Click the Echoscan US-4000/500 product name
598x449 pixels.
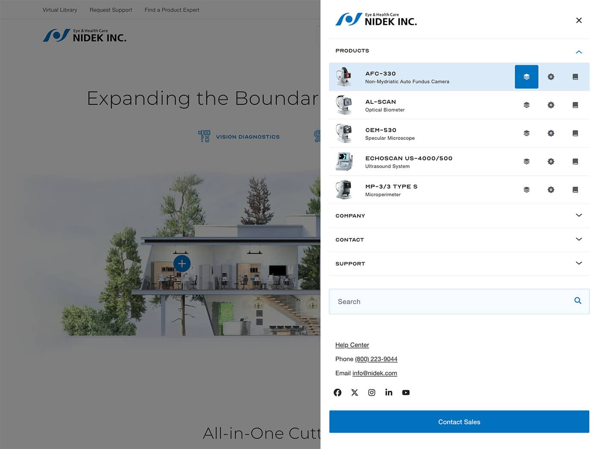tap(409, 158)
